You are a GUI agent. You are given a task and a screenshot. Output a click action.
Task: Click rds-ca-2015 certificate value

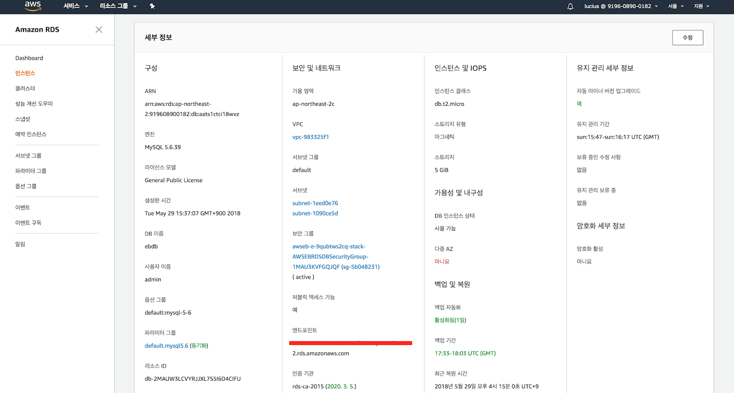[x=324, y=387]
